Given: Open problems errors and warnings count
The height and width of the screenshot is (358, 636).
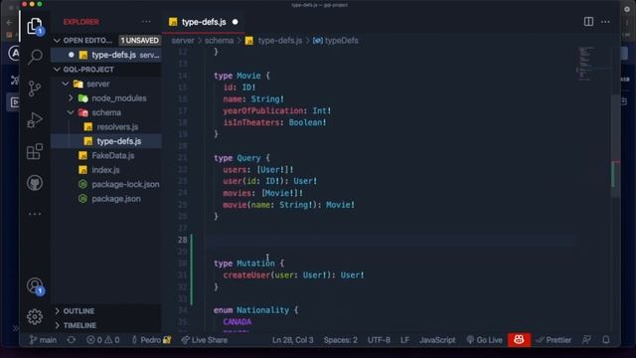Looking at the screenshot, I should coord(103,340).
